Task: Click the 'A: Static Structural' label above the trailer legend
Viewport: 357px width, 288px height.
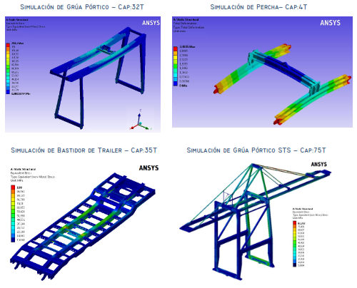Action: click(23, 169)
